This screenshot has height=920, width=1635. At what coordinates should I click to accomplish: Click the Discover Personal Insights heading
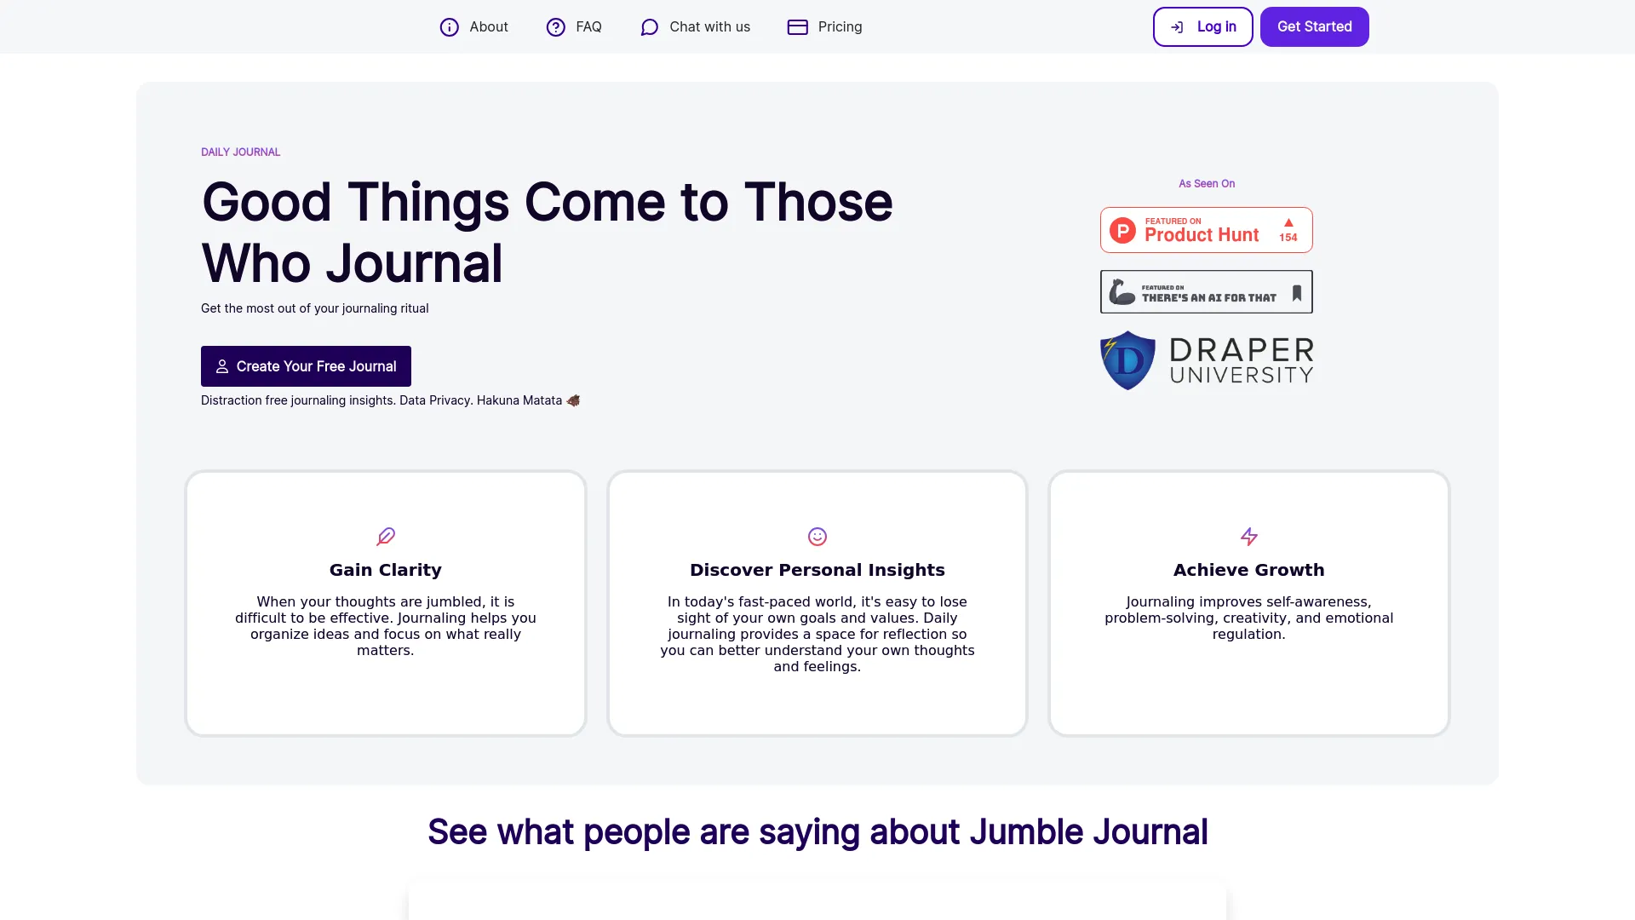click(x=817, y=570)
